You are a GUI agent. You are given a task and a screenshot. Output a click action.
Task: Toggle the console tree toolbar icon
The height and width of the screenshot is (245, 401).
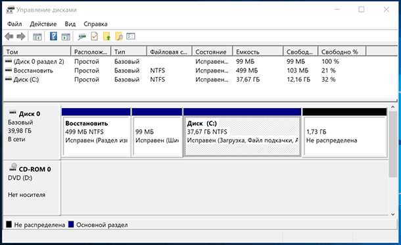tap(37, 37)
